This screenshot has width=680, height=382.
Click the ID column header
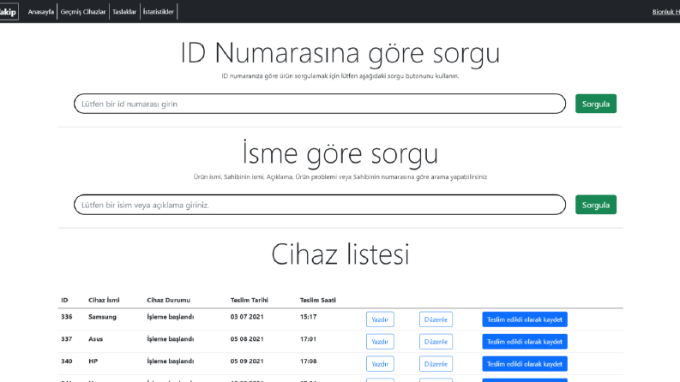(64, 300)
